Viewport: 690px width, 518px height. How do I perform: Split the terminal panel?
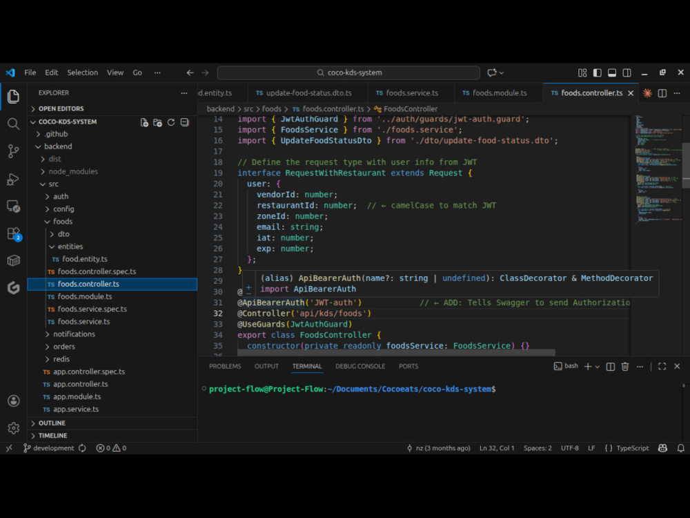[611, 367]
